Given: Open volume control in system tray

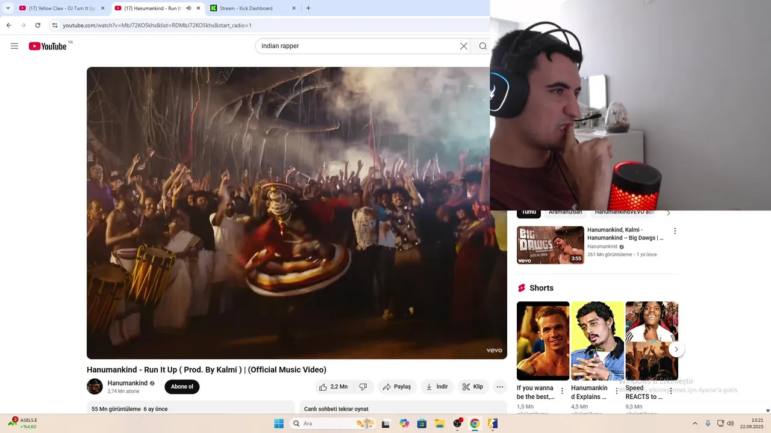Looking at the screenshot, I should tap(730, 423).
